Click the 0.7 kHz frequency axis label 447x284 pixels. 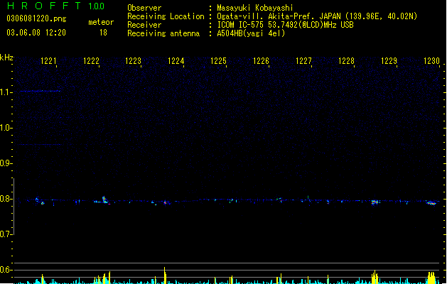point(6,234)
